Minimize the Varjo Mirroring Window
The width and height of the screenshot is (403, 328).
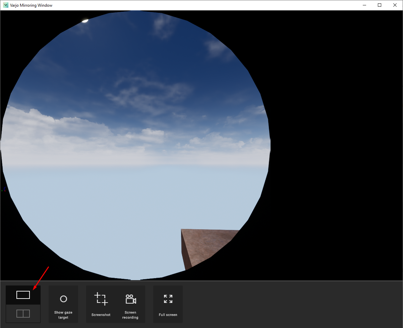pyautogui.click(x=364, y=5)
